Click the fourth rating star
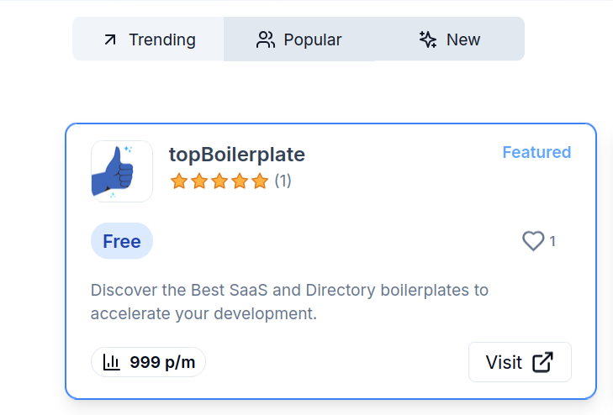The width and height of the screenshot is (613, 415). pyautogui.click(x=240, y=181)
